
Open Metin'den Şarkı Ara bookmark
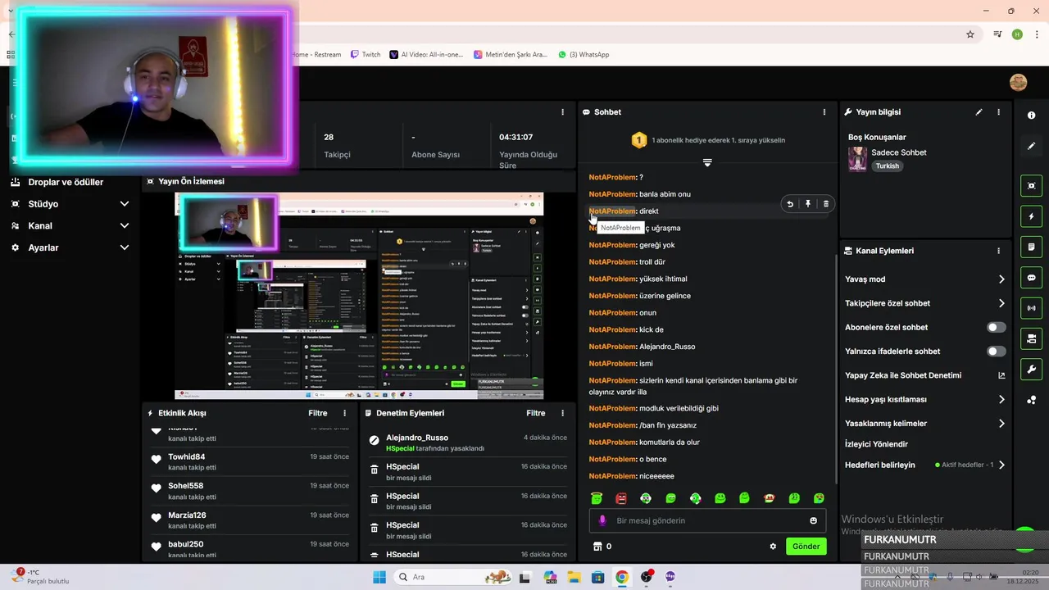[x=510, y=55]
